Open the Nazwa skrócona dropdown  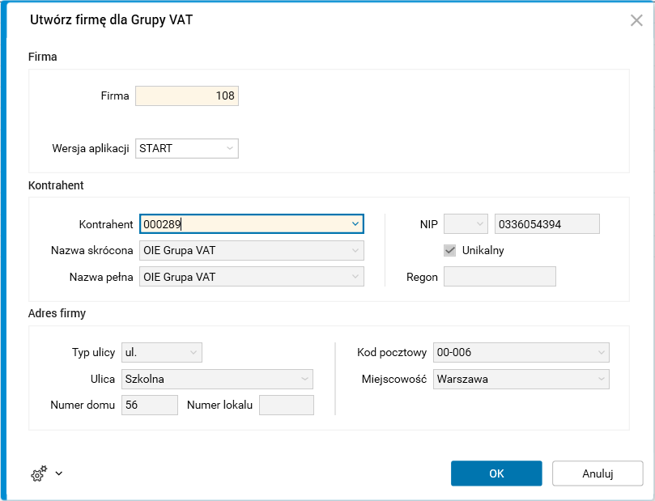[355, 251]
